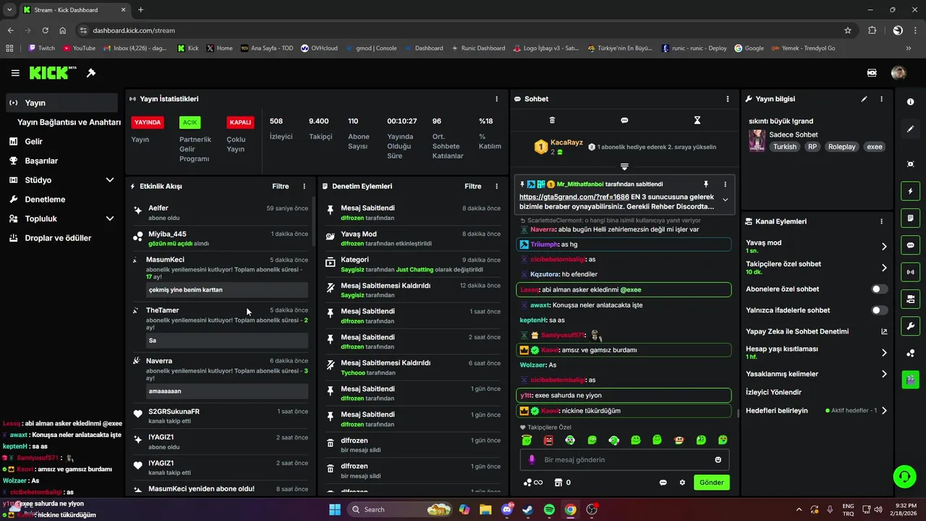Screen dimensions: 926x521
Task: Click the capture frame icon in the right sidebar
Action: click(x=911, y=164)
